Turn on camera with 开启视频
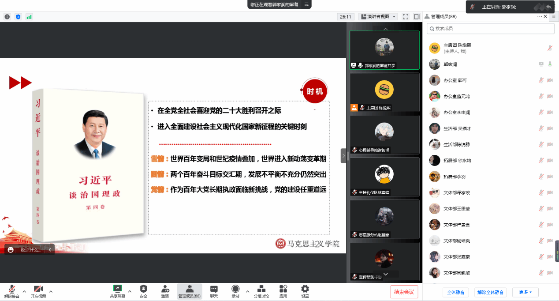The height and width of the screenshot is (301, 559). coord(38,289)
